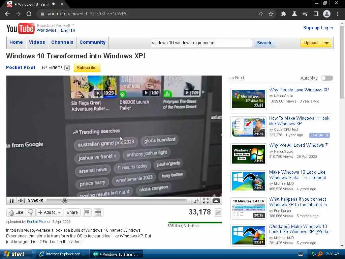
Task: Open the Upload dropdown arrow
Action: pos(327,43)
